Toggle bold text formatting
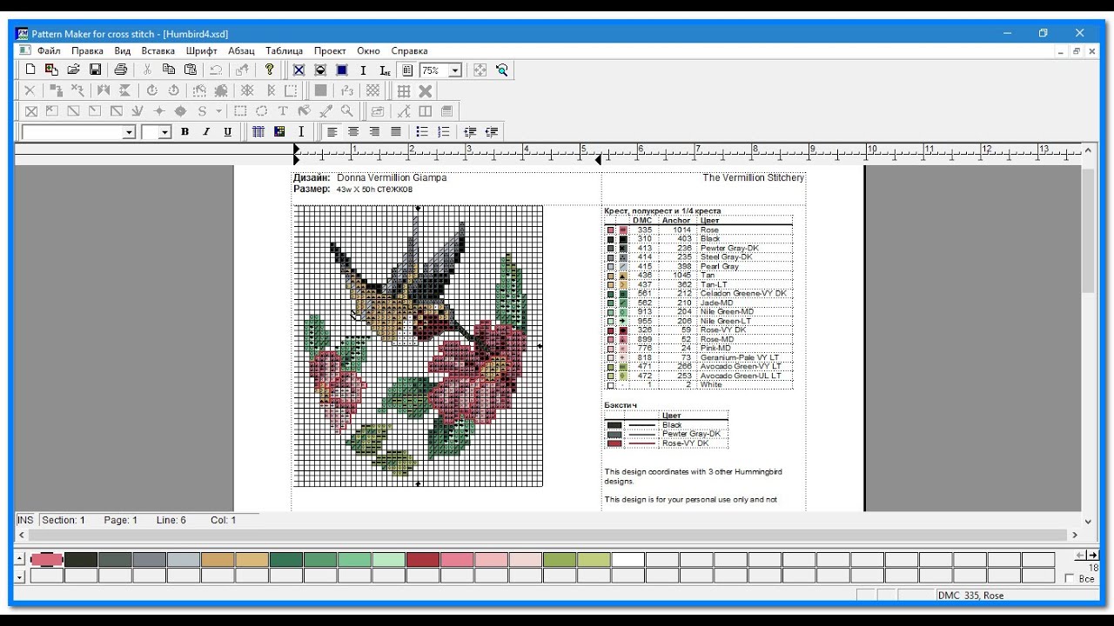The image size is (1114, 626). [x=185, y=132]
